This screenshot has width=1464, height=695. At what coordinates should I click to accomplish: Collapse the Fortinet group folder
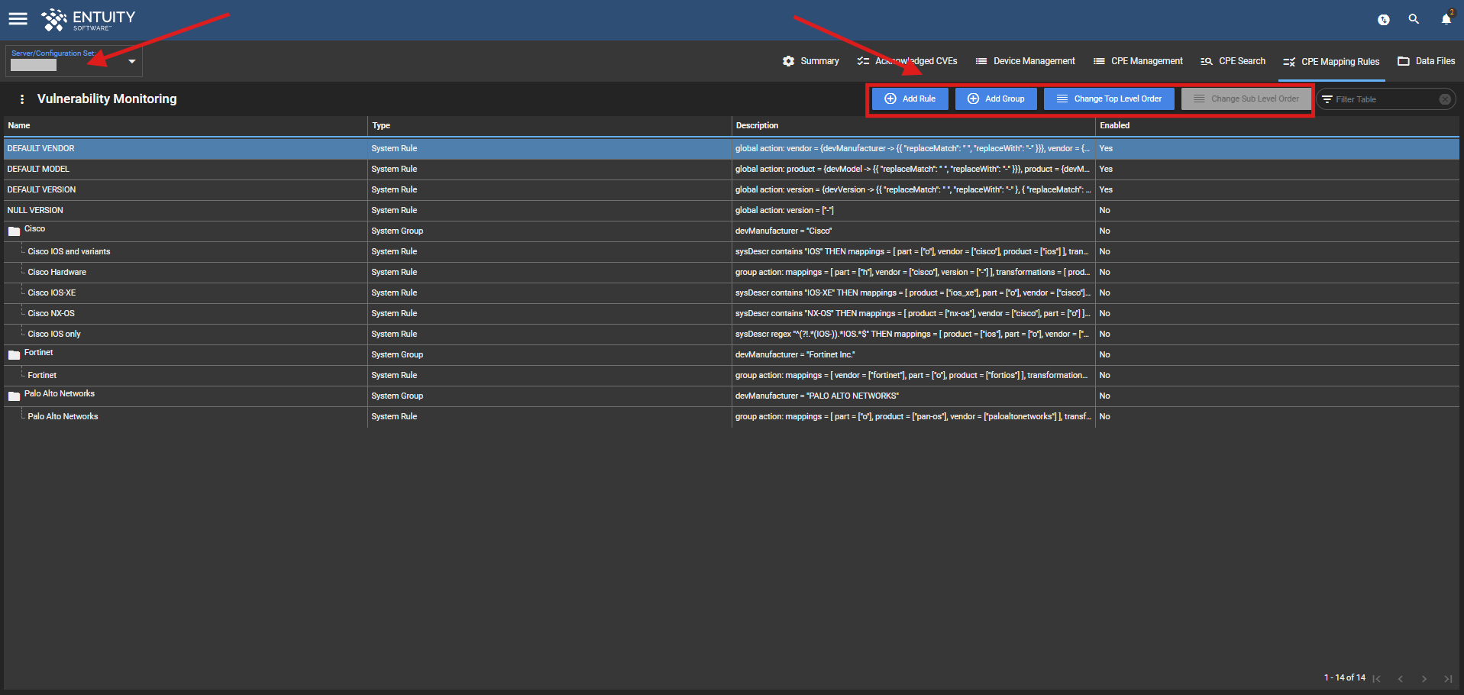click(x=14, y=355)
